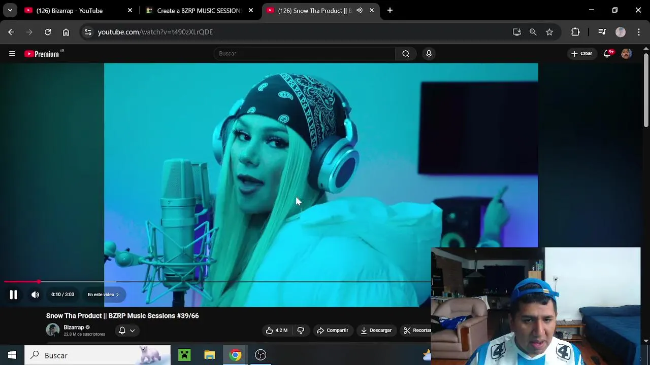
Task: Install app / cast screen icon in address bar
Action: [x=517, y=32]
